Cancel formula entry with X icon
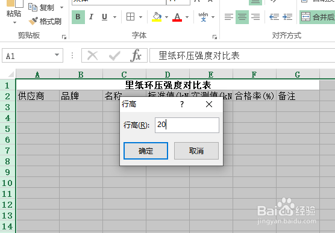Image resolution: width=335 pixels, height=233 pixels. tap(93, 56)
